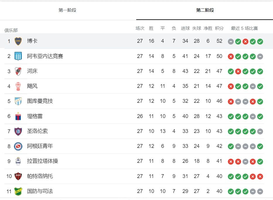The height and width of the screenshot is (200, 273).
Task: Click the Boca Juniors (博卡) club crest
Action: point(18,41)
